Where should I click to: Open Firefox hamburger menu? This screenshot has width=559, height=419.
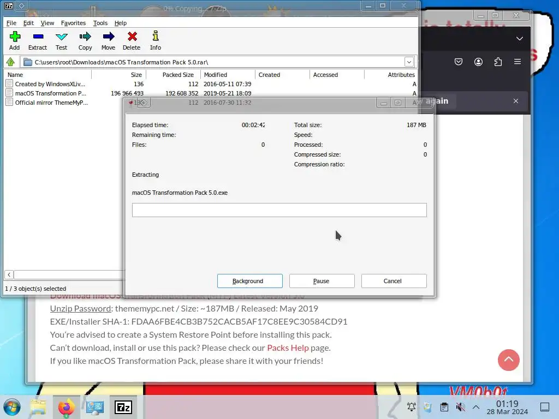click(x=518, y=62)
